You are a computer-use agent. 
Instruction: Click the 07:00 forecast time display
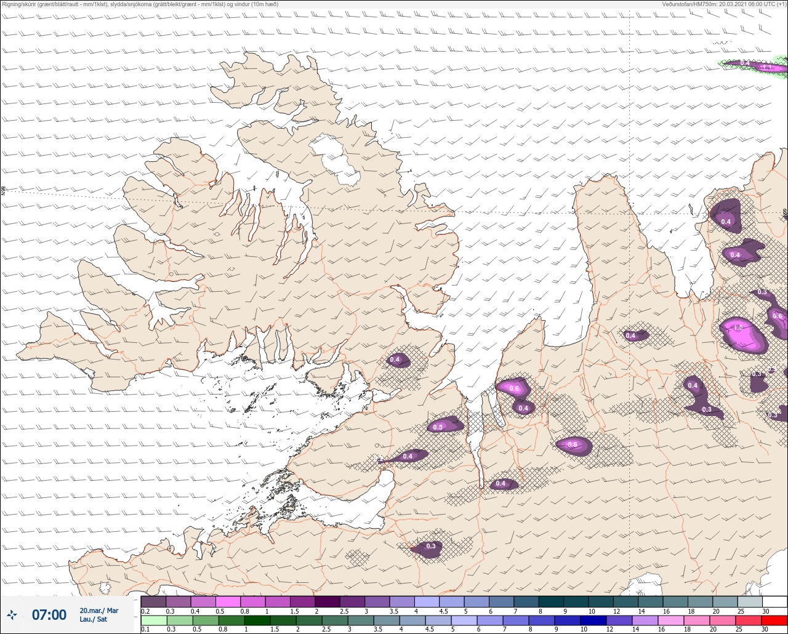pyautogui.click(x=49, y=615)
